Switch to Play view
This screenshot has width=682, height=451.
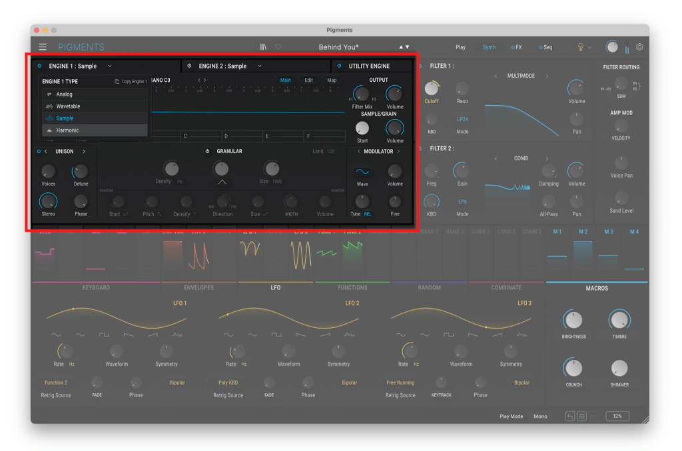(461, 47)
